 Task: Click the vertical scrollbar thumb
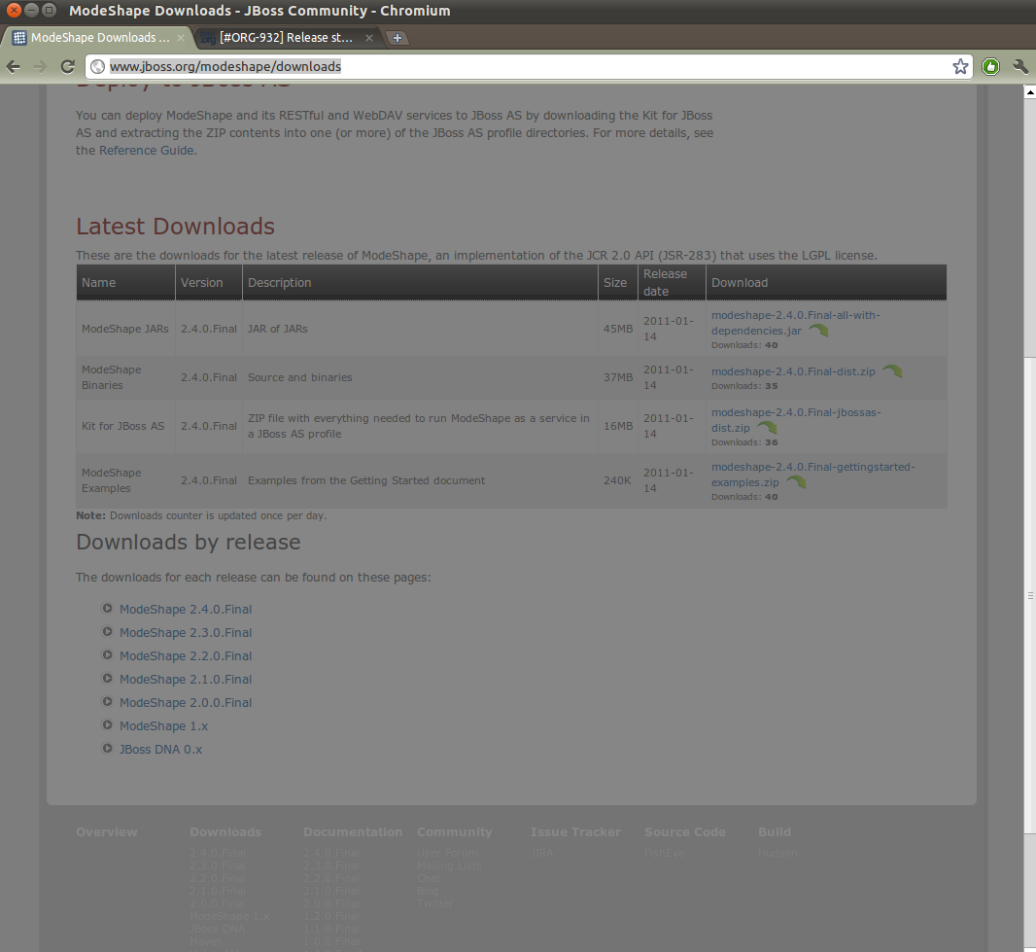point(1030,595)
